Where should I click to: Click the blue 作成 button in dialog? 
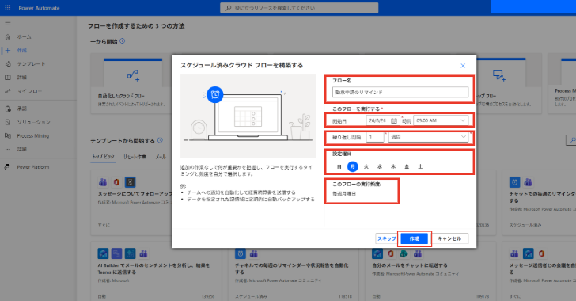(x=414, y=238)
